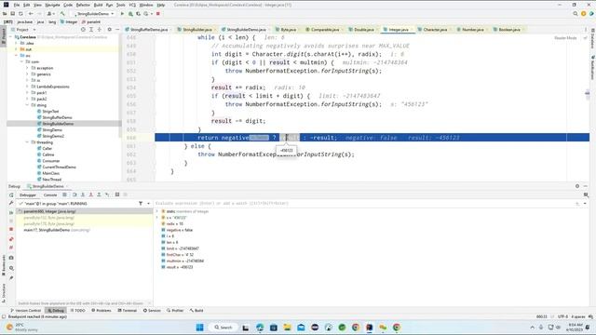Open the Navigate menu
This screenshot has width=596, height=335.
52,5
